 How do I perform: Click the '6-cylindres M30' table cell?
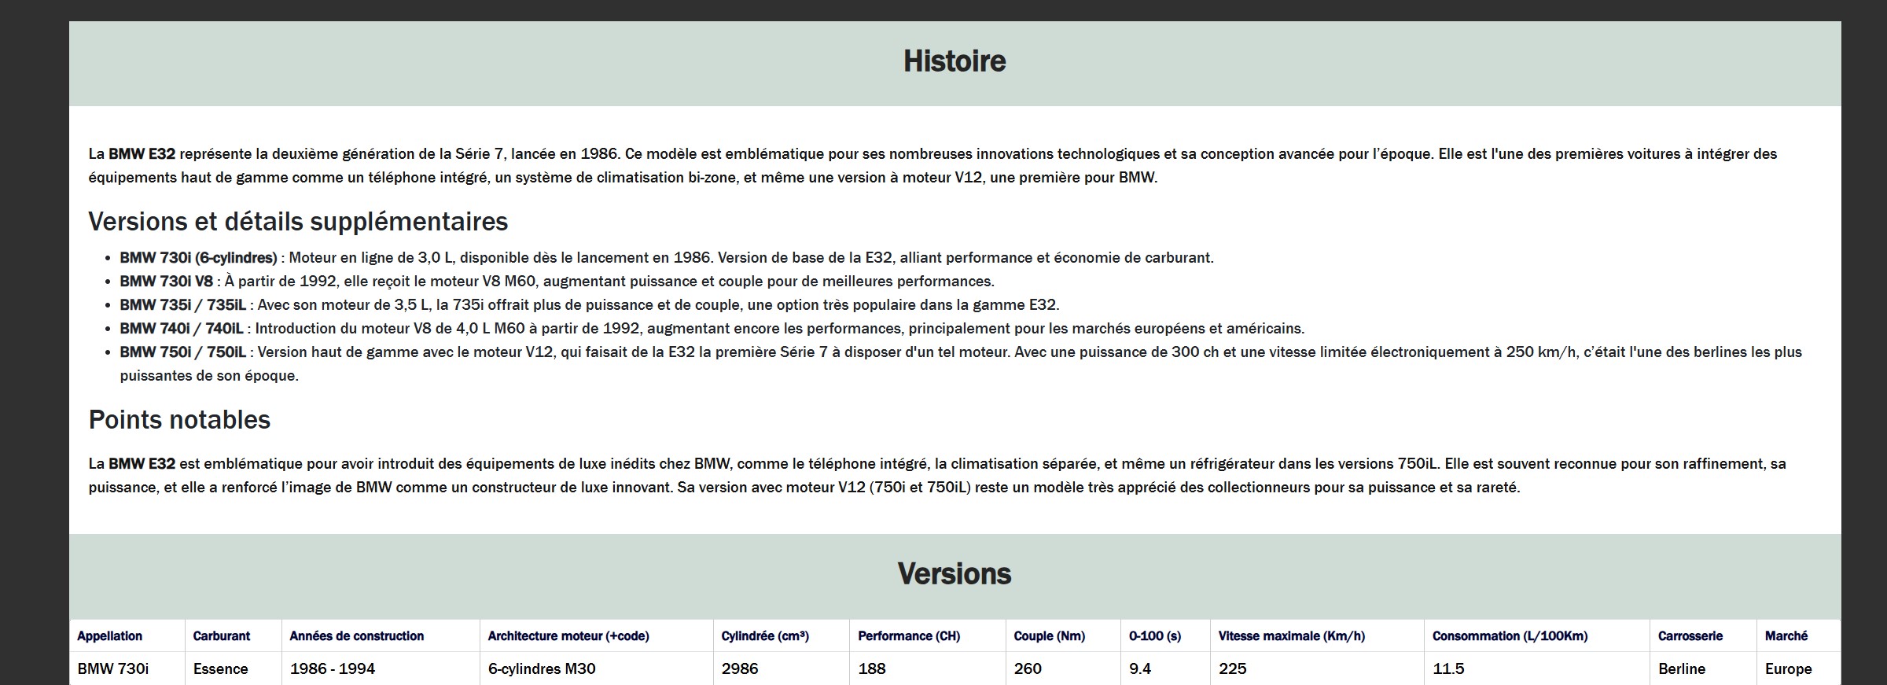coord(541,669)
